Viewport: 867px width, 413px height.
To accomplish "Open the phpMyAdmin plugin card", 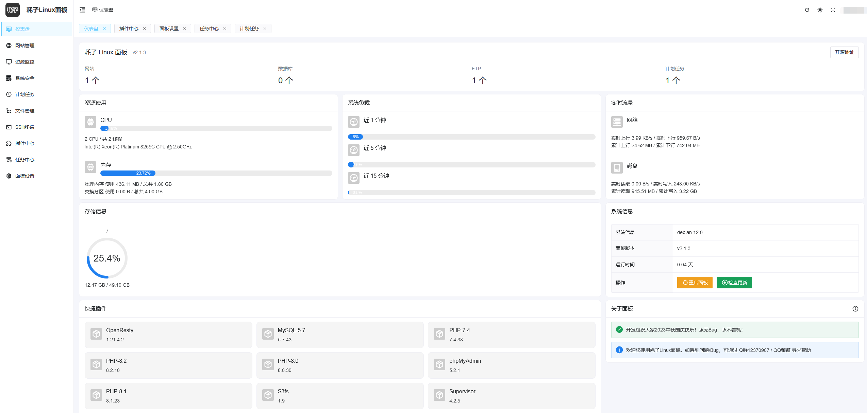I will pos(511,365).
